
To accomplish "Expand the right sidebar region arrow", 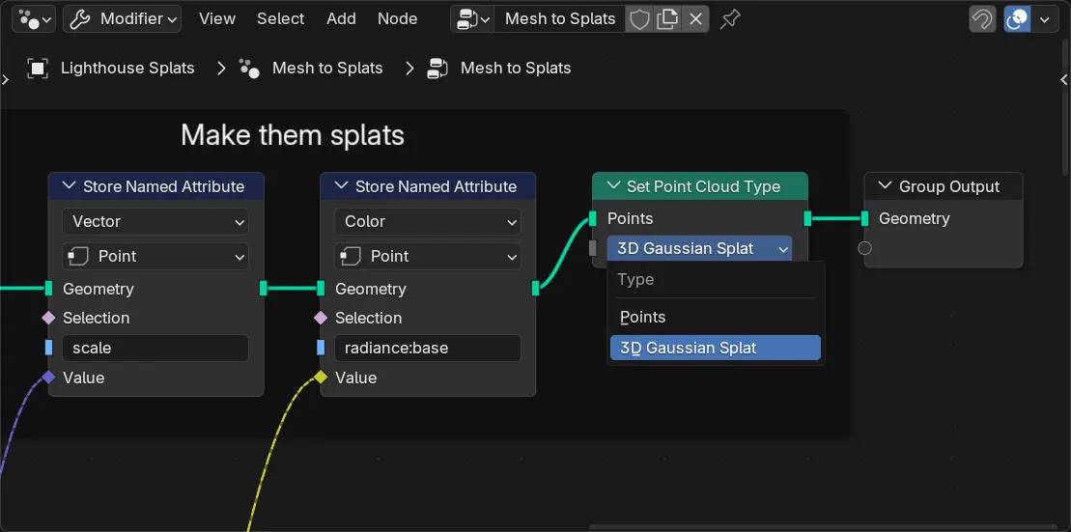I will (x=1064, y=80).
